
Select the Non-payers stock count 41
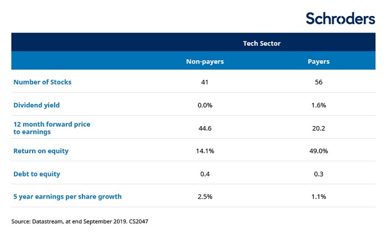(205, 82)
